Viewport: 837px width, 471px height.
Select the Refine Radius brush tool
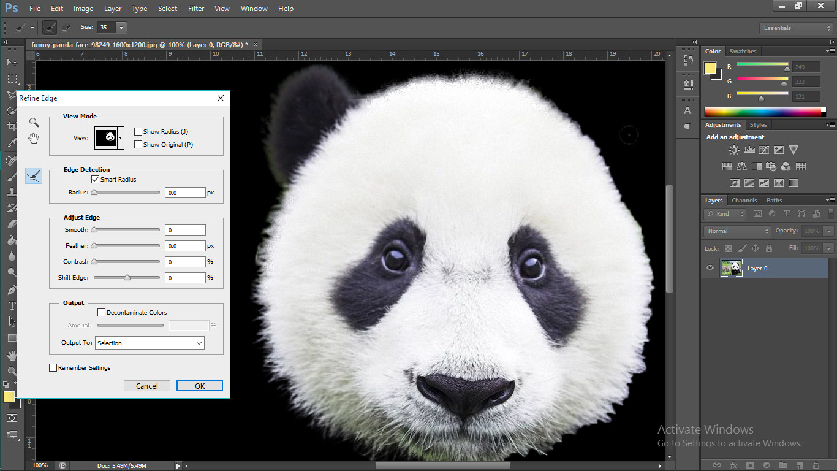[34, 177]
